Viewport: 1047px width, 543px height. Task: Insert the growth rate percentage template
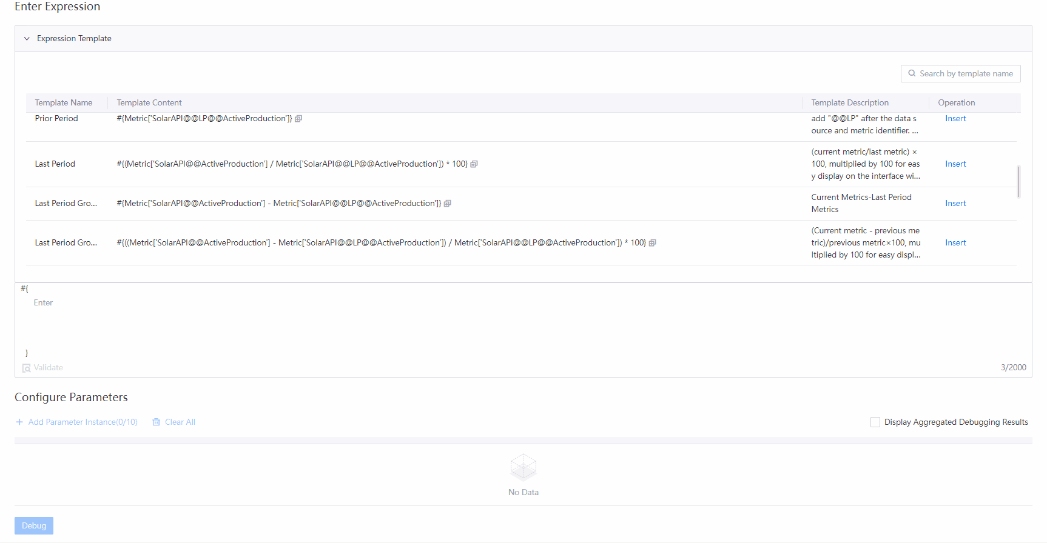click(x=955, y=243)
